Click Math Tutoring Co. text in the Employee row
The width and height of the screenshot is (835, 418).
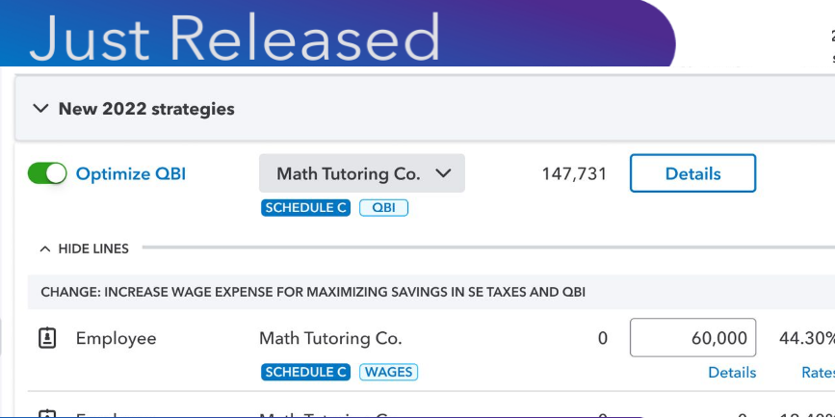coord(330,339)
